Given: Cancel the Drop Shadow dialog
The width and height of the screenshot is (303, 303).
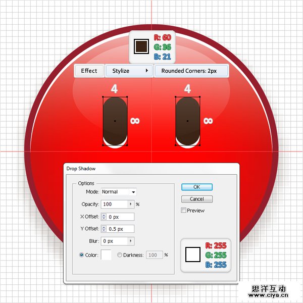Looking at the screenshot, I should tap(196, 199).
